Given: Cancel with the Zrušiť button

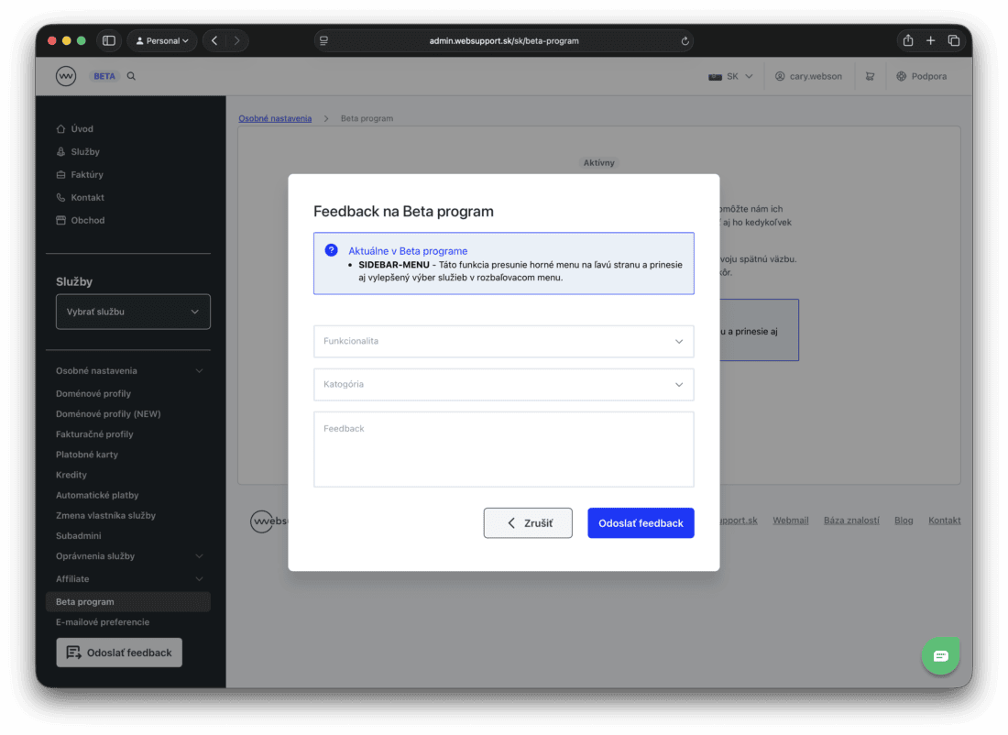Looking at the screenshot, I should click(528, 522).
